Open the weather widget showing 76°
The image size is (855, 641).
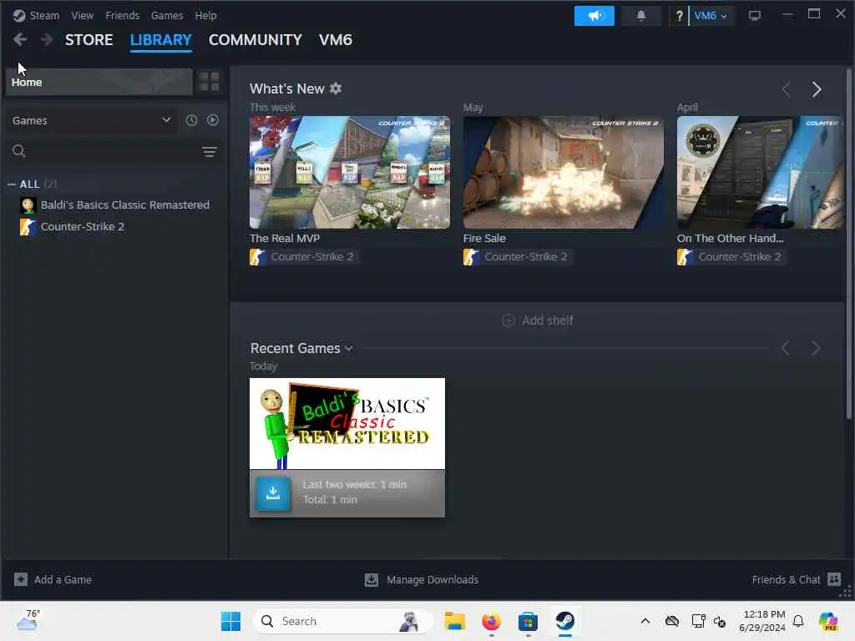pyautogui.click(x=28, y=620)
